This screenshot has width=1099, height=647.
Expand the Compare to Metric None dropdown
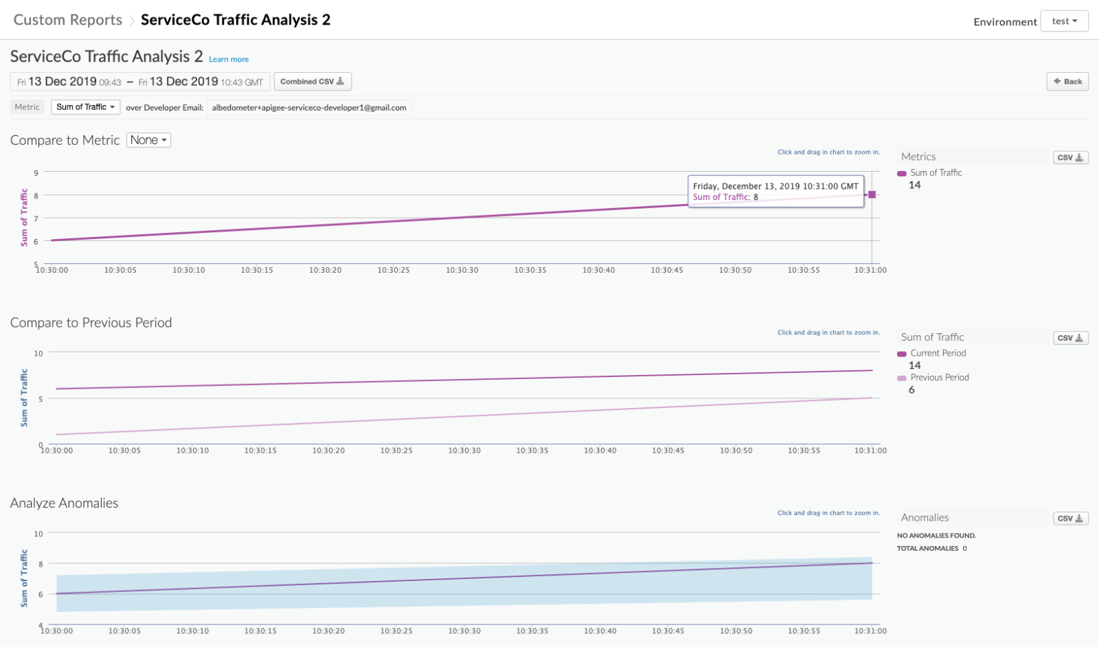(148, 140)
